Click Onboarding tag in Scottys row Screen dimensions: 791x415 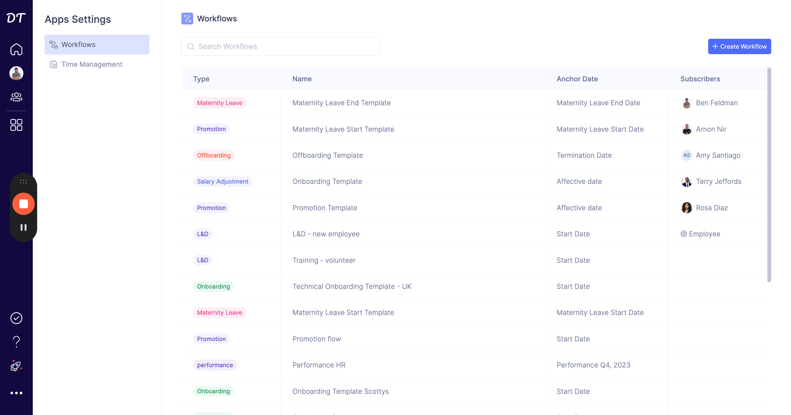click(213, 391)
